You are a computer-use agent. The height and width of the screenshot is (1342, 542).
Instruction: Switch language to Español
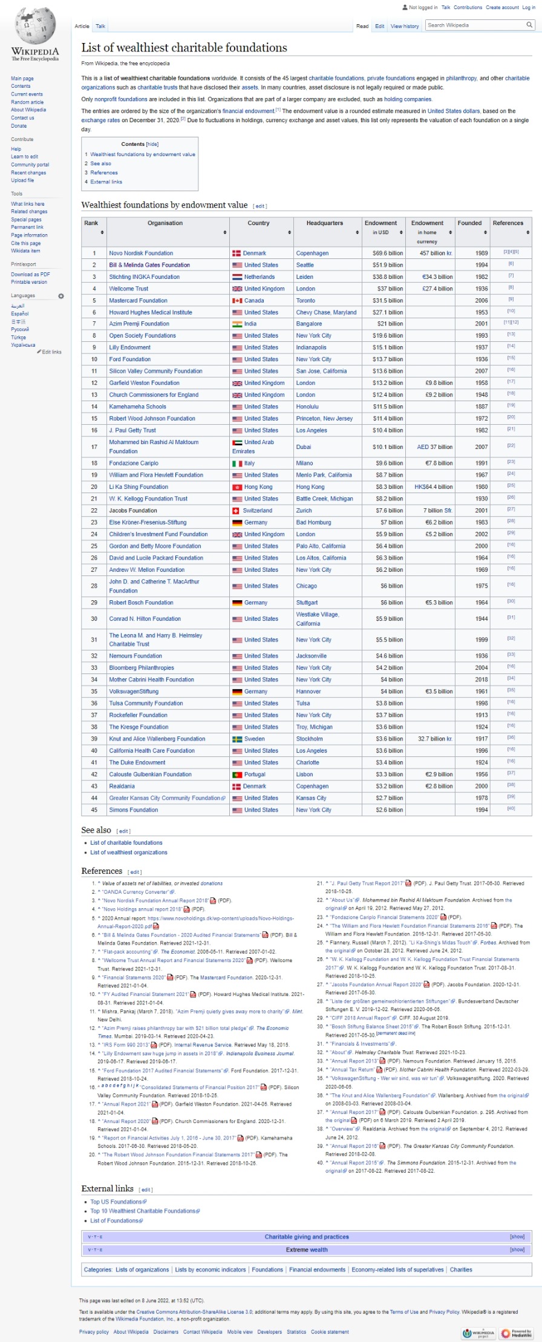pyautogui.click(x=20, y=313)
